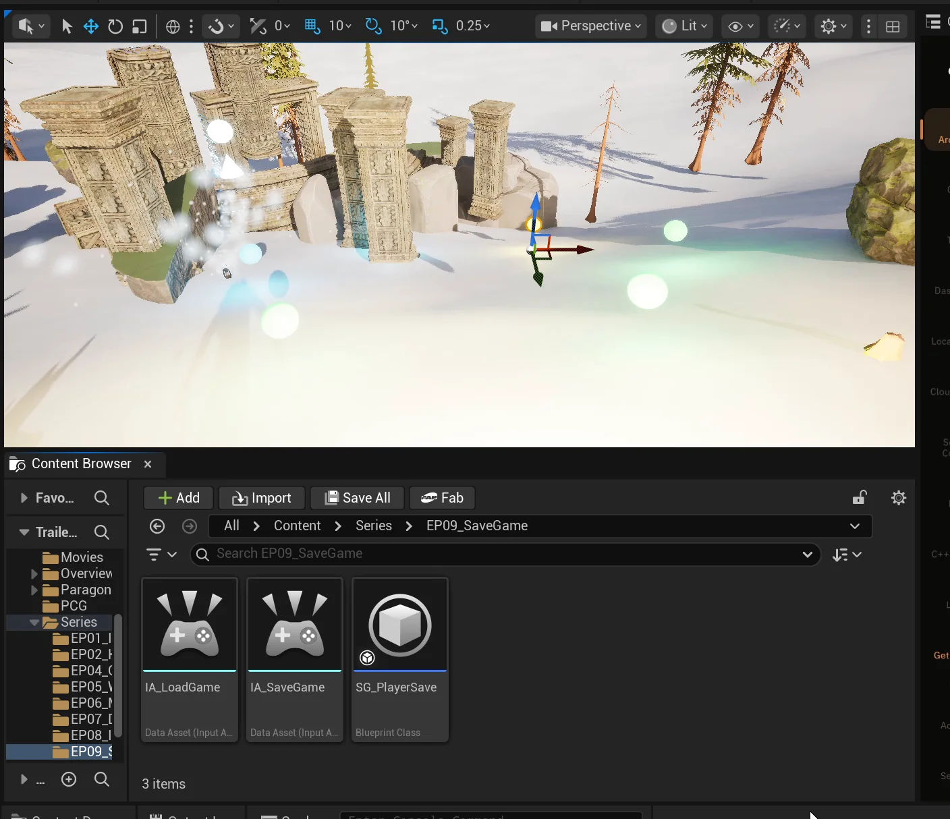Open the asset filter options icon

pyautogui.click(x=161, y=555)
